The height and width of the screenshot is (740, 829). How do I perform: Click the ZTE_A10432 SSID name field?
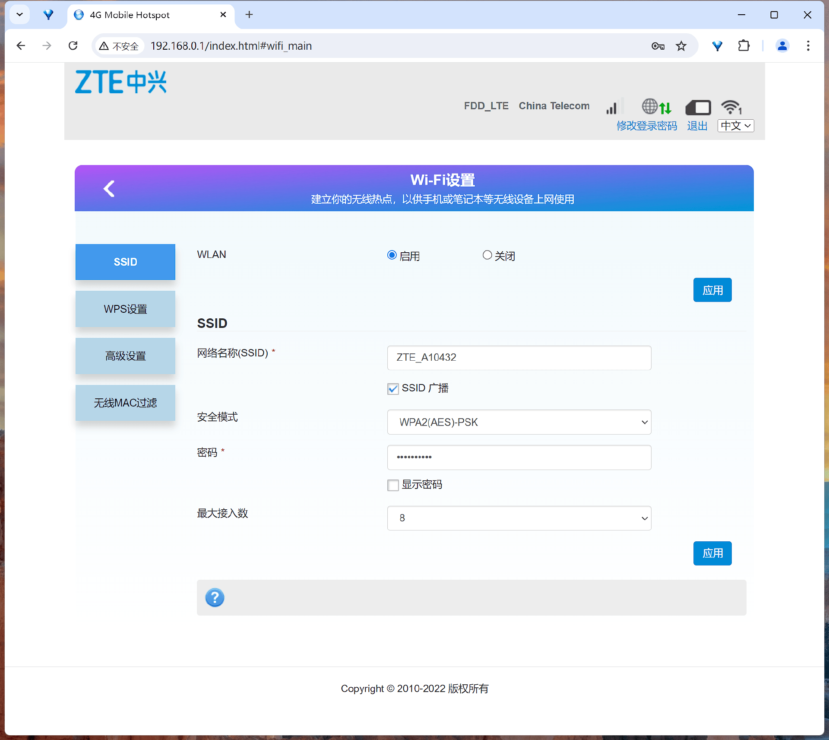click(x=519, y=358)
